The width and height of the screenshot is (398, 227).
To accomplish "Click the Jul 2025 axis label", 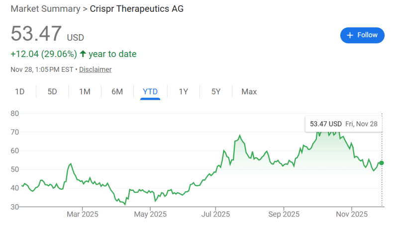I will pyautogui.click(x=216, y=215).
